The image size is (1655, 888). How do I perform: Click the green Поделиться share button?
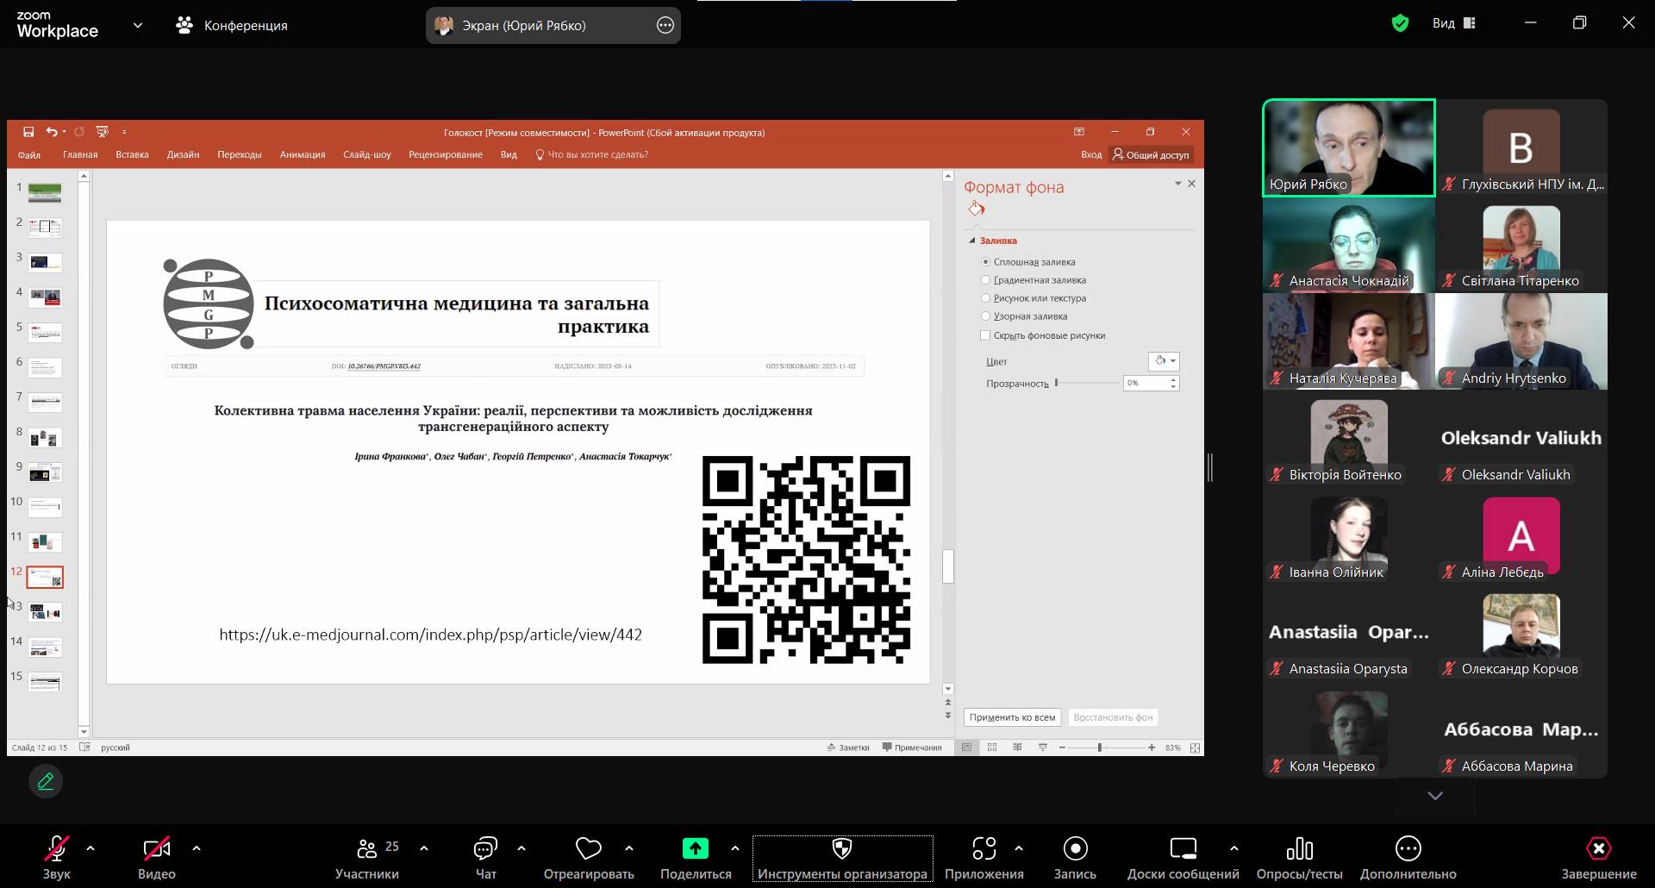coord(695,848)
